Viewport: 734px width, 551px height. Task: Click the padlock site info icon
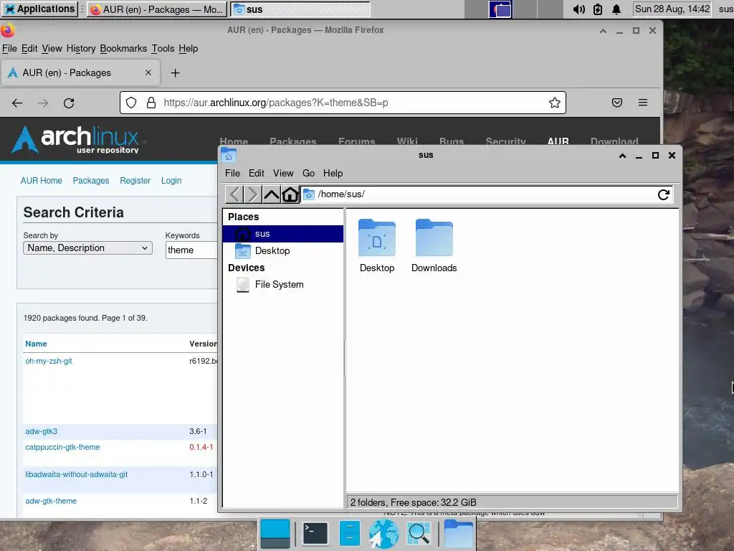pos(151,103)
